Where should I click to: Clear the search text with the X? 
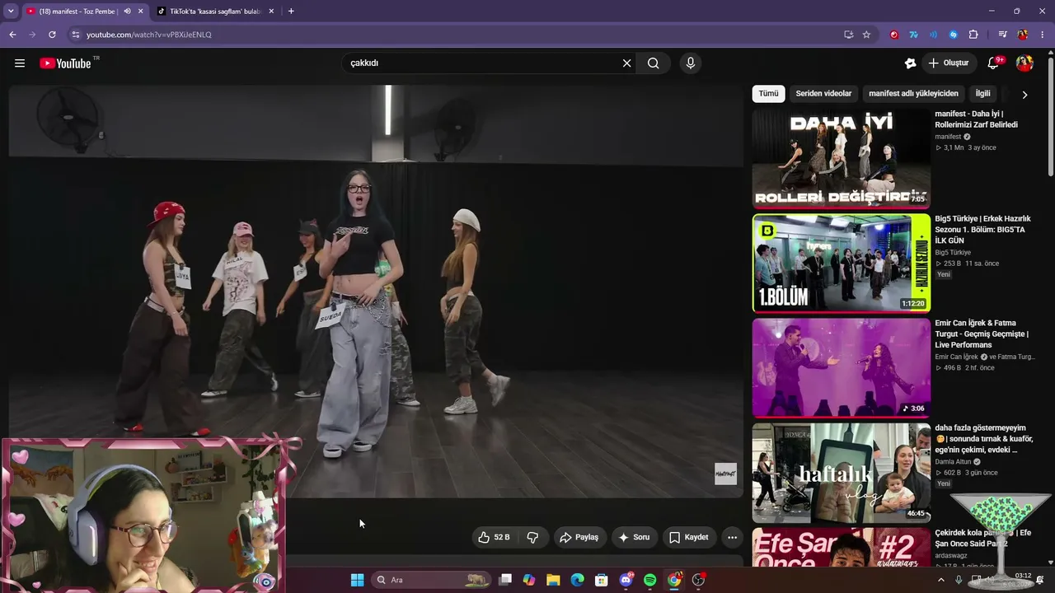pos(626,63)
